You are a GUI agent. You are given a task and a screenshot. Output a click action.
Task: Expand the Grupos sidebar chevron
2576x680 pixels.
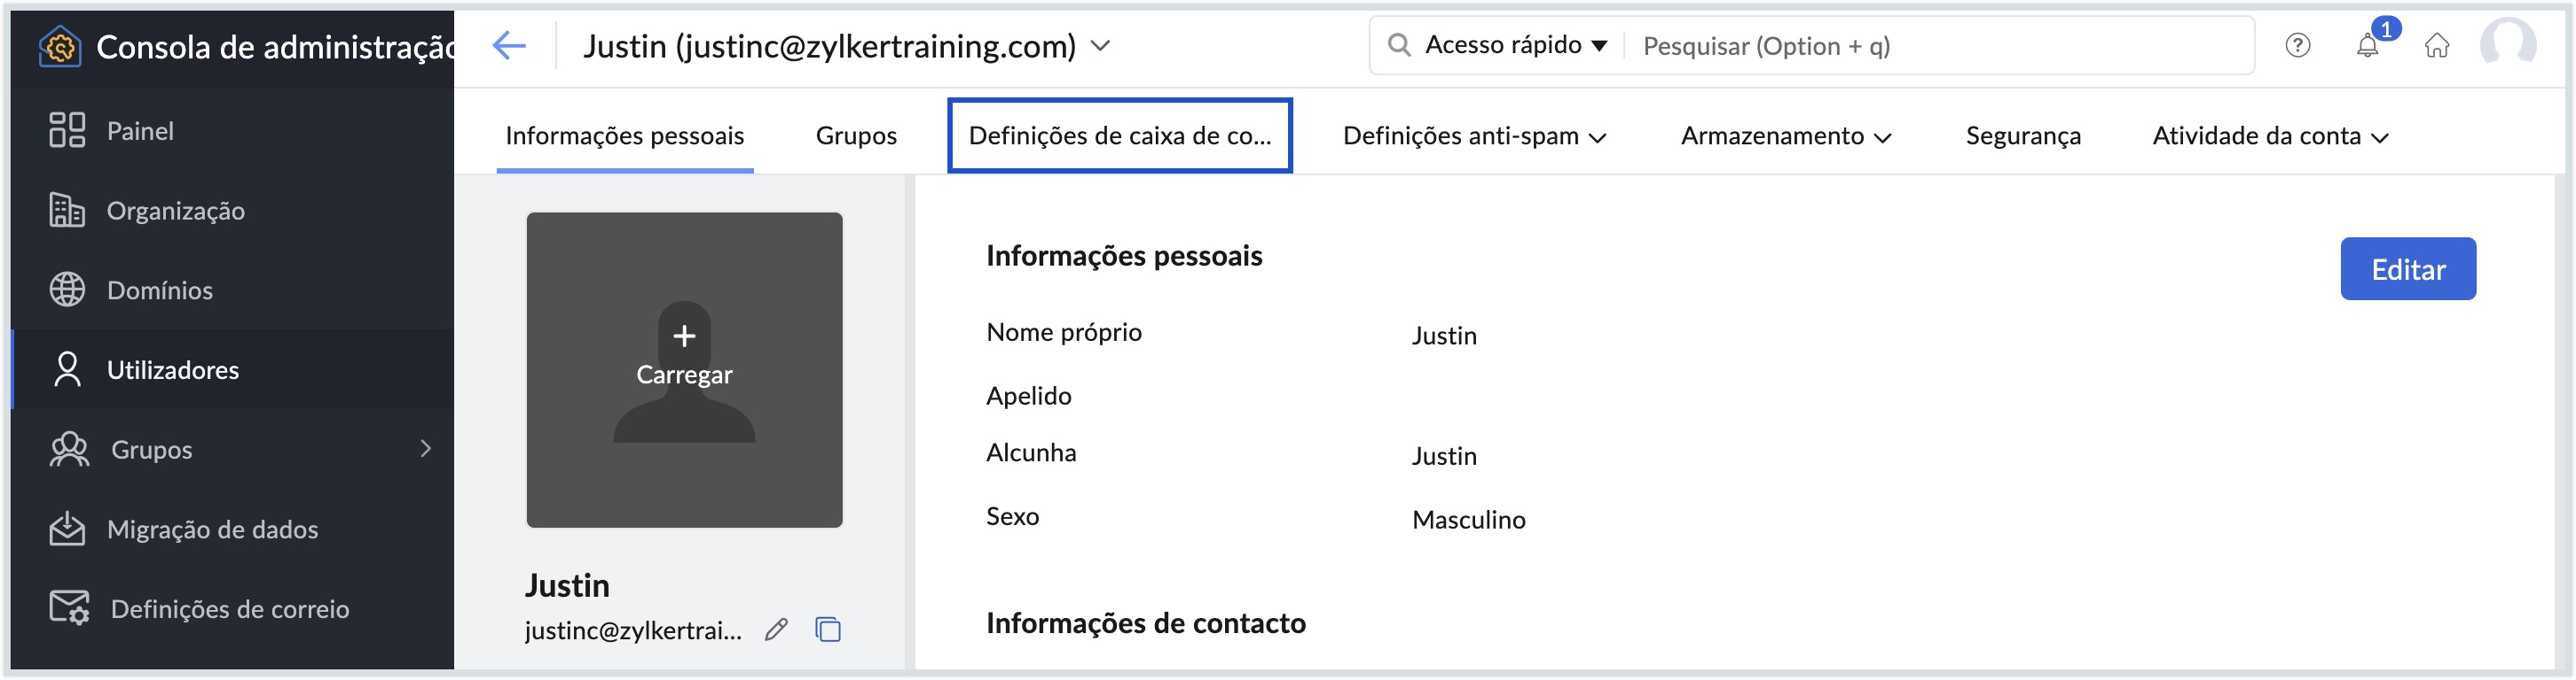coord(426,449)
